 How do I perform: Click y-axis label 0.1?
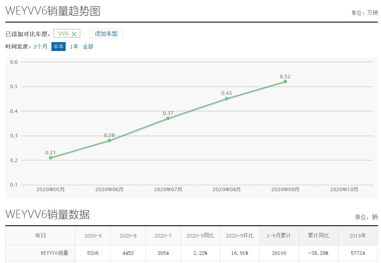click(x=14, y=185)
